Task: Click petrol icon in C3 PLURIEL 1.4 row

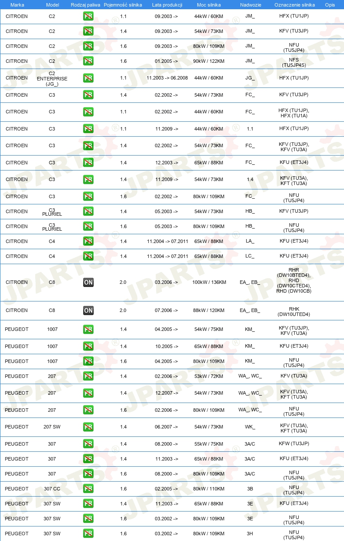Action: click(88, 211)
